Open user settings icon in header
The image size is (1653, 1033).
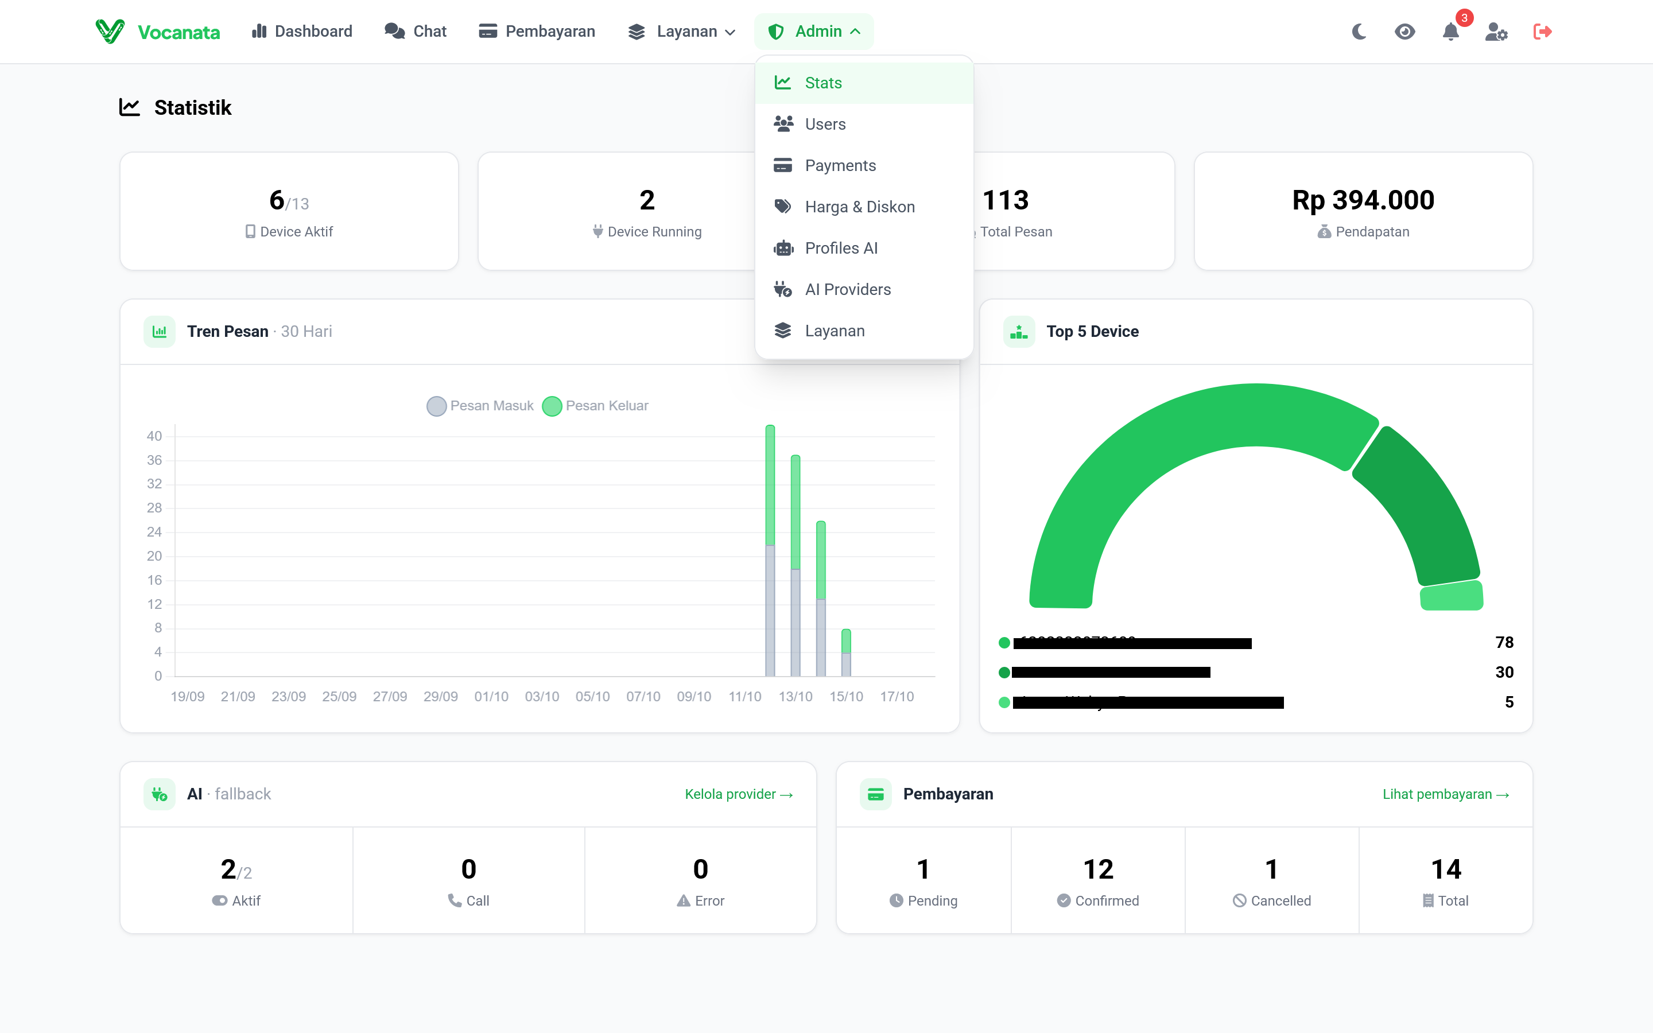(x=1496, y=32)
